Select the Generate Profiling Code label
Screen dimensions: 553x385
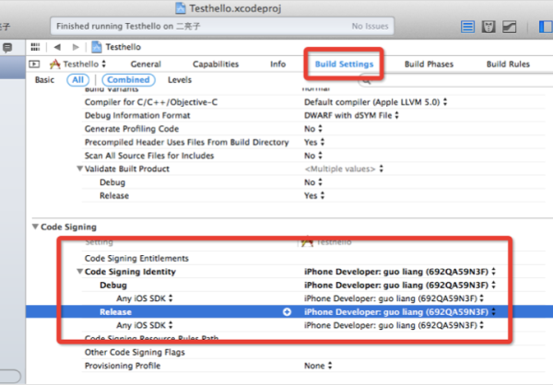coord(132,129)
